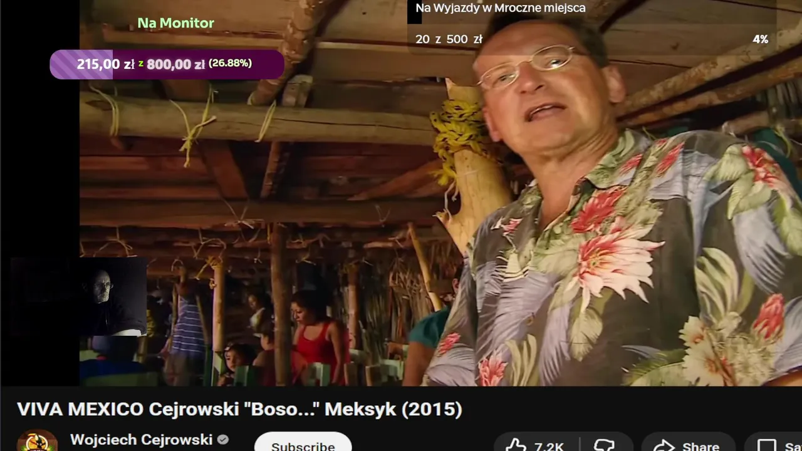Click the purple 215,00 zł donation progress bar
Screen dimensions: 802x451
tap(167, 64)
